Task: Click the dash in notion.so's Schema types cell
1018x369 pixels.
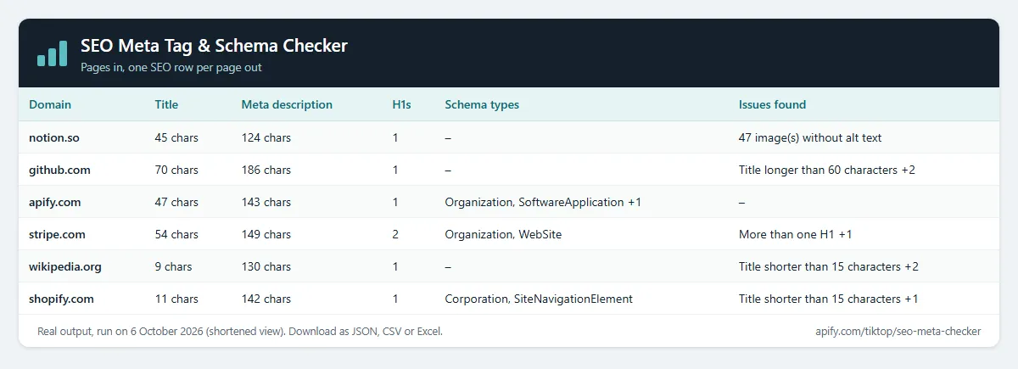Action: coord(448,137)
